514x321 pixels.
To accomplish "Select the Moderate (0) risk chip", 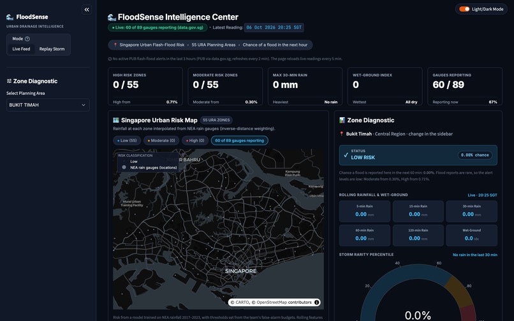I will 161,141.
